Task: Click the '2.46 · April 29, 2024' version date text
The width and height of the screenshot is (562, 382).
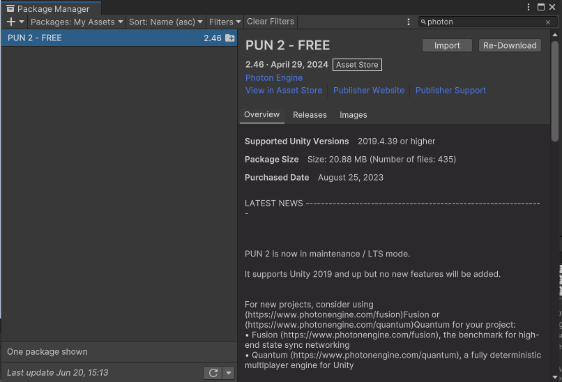Action: tap(287, 65)
